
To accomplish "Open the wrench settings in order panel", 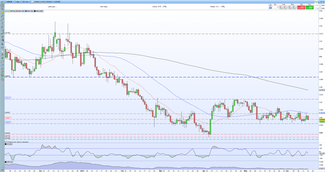I will 271,5.
